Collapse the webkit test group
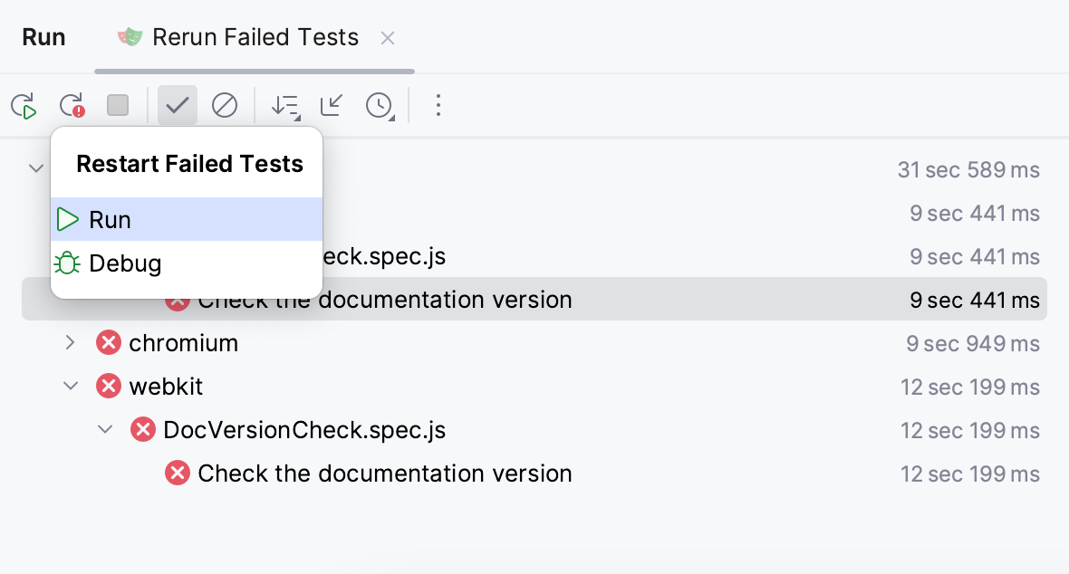This screenshot has height=574, width=1069. [71, 386]
